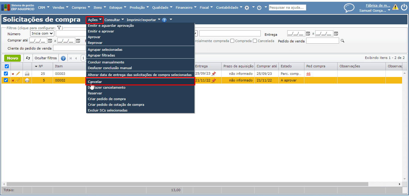This screenshot has height=196, width=409.
Task: Open the "Inicia com" dropdown for Número
Action: [42, 34]
